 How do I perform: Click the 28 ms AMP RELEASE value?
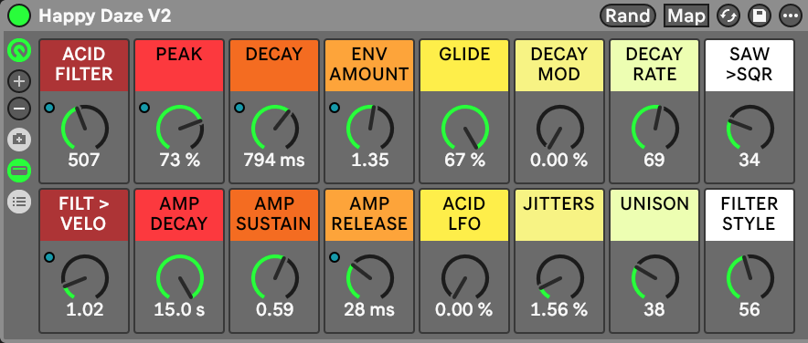pyautogui.click(x=369, y=309)
